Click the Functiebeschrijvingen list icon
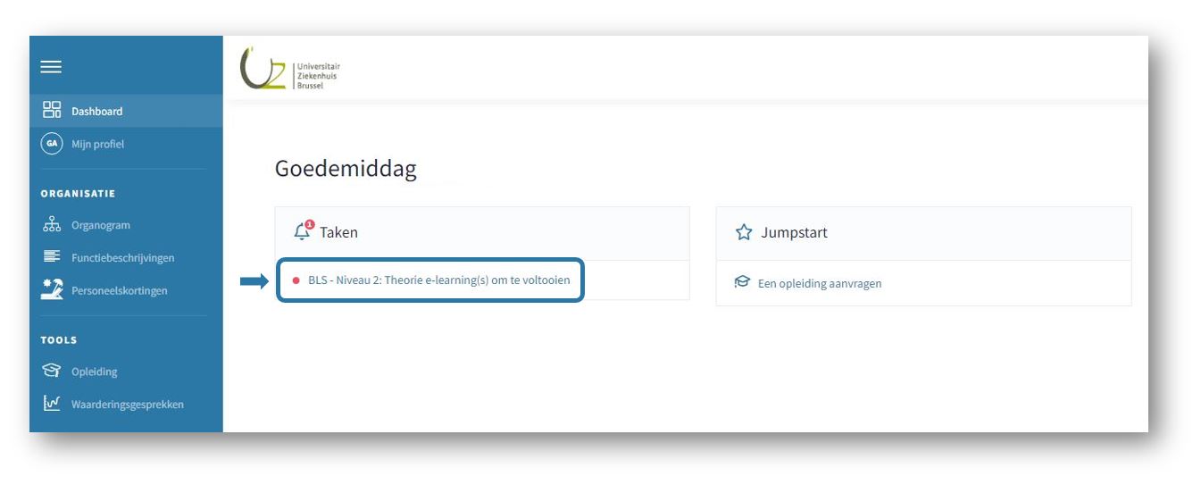 [x=51, y=257]
